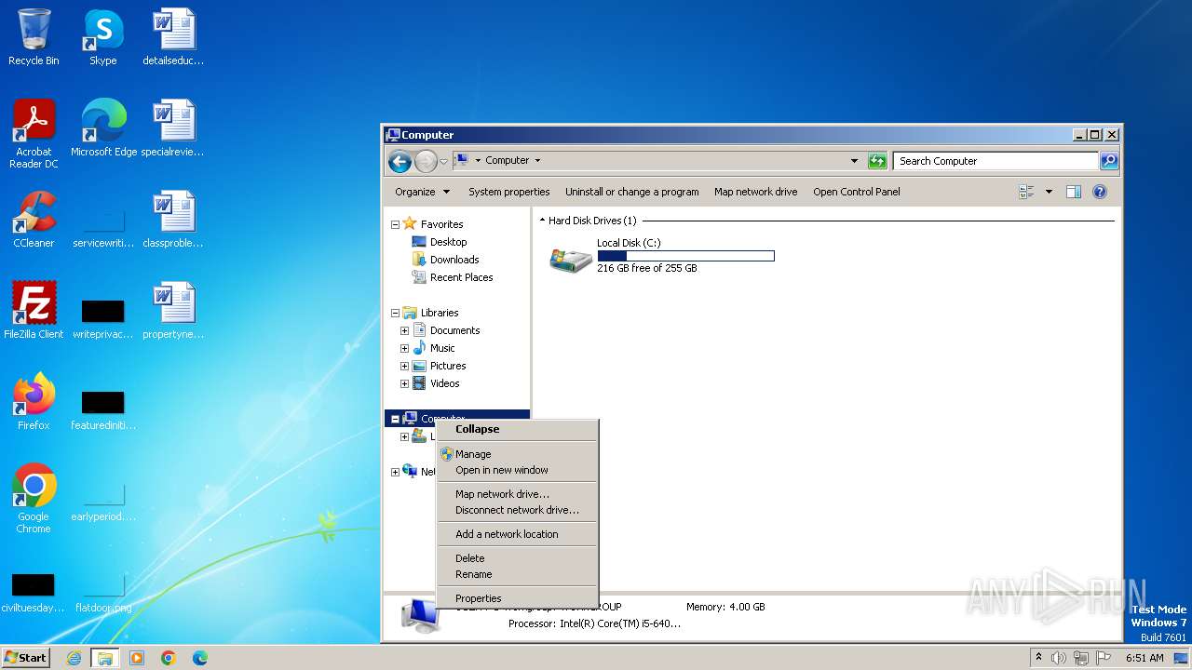Select Open in new window

point(518,470)
